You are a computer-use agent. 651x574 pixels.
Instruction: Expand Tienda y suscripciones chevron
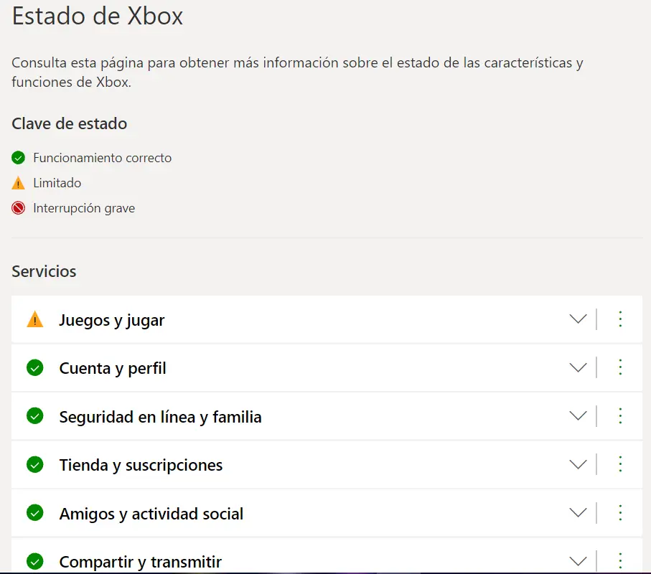578,464
